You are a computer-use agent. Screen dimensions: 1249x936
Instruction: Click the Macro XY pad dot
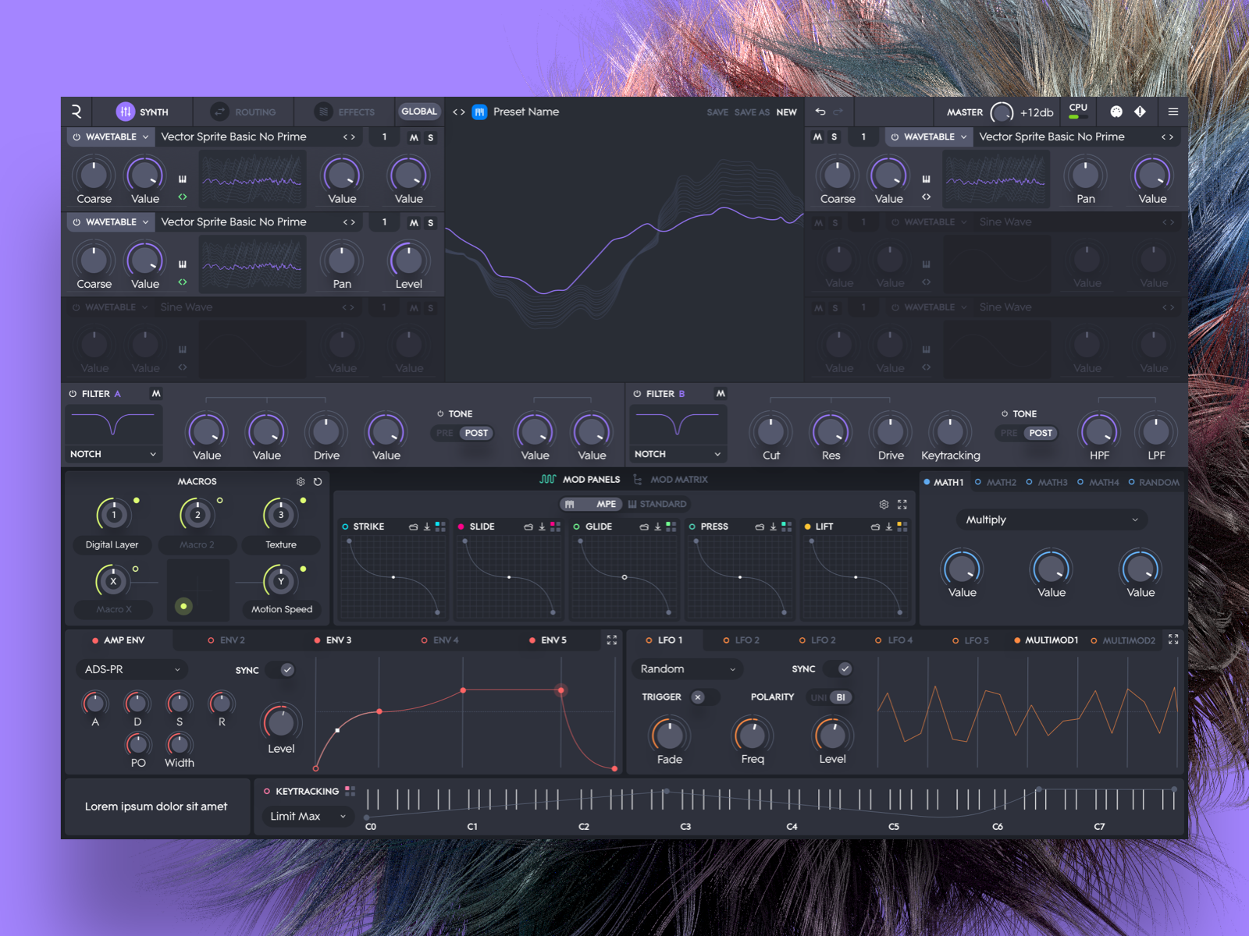pos(184,606)
